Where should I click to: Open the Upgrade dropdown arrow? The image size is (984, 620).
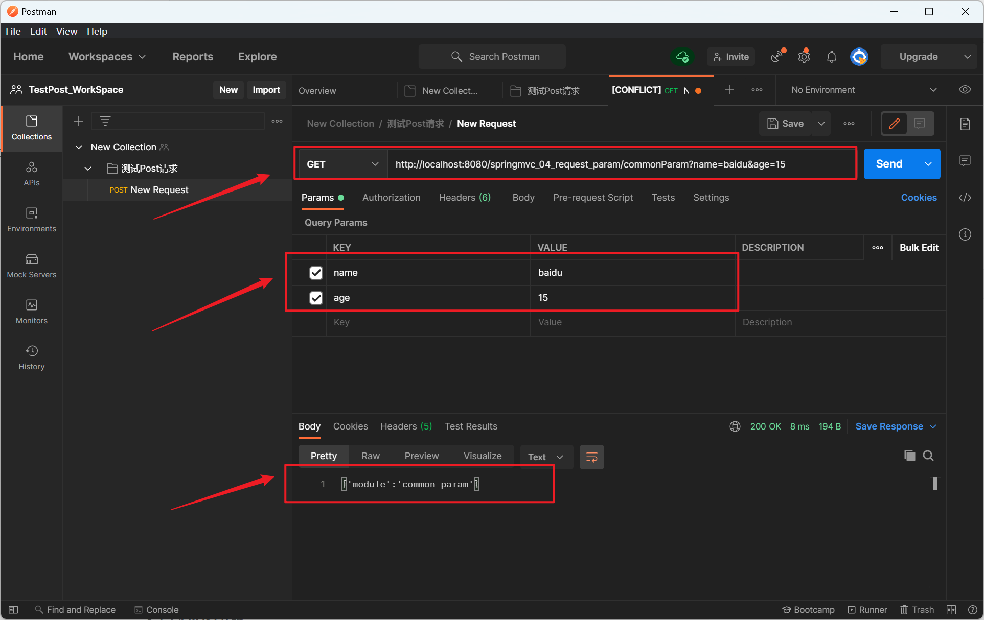tap(967, 57)
